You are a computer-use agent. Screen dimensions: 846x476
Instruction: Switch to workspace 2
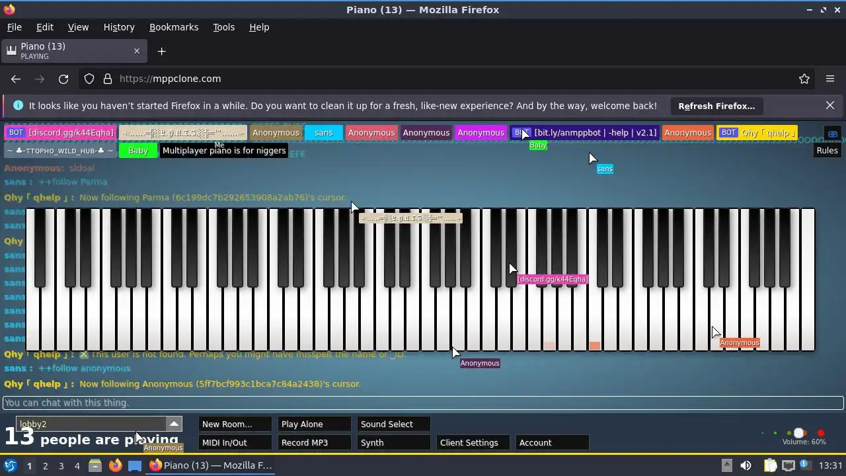(45, 465)
